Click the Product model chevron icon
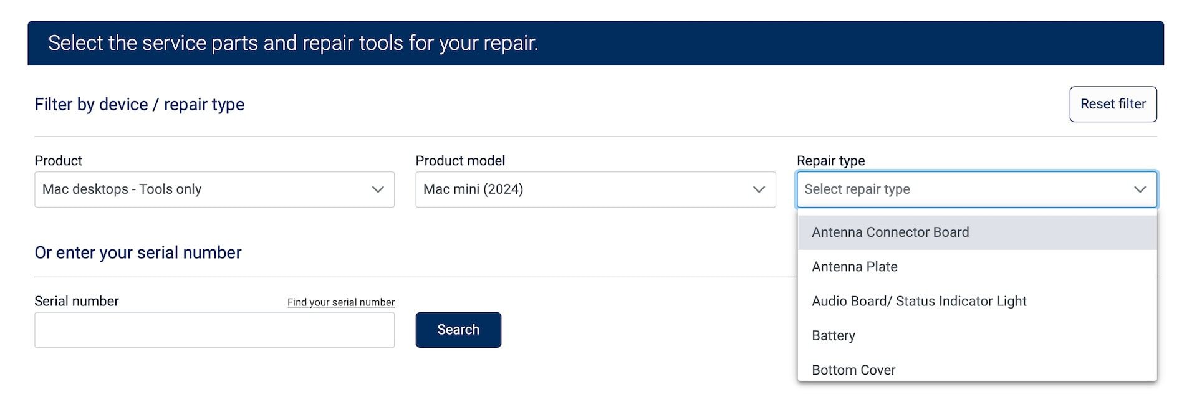The image size is (1197, 417). pos(759,189)
